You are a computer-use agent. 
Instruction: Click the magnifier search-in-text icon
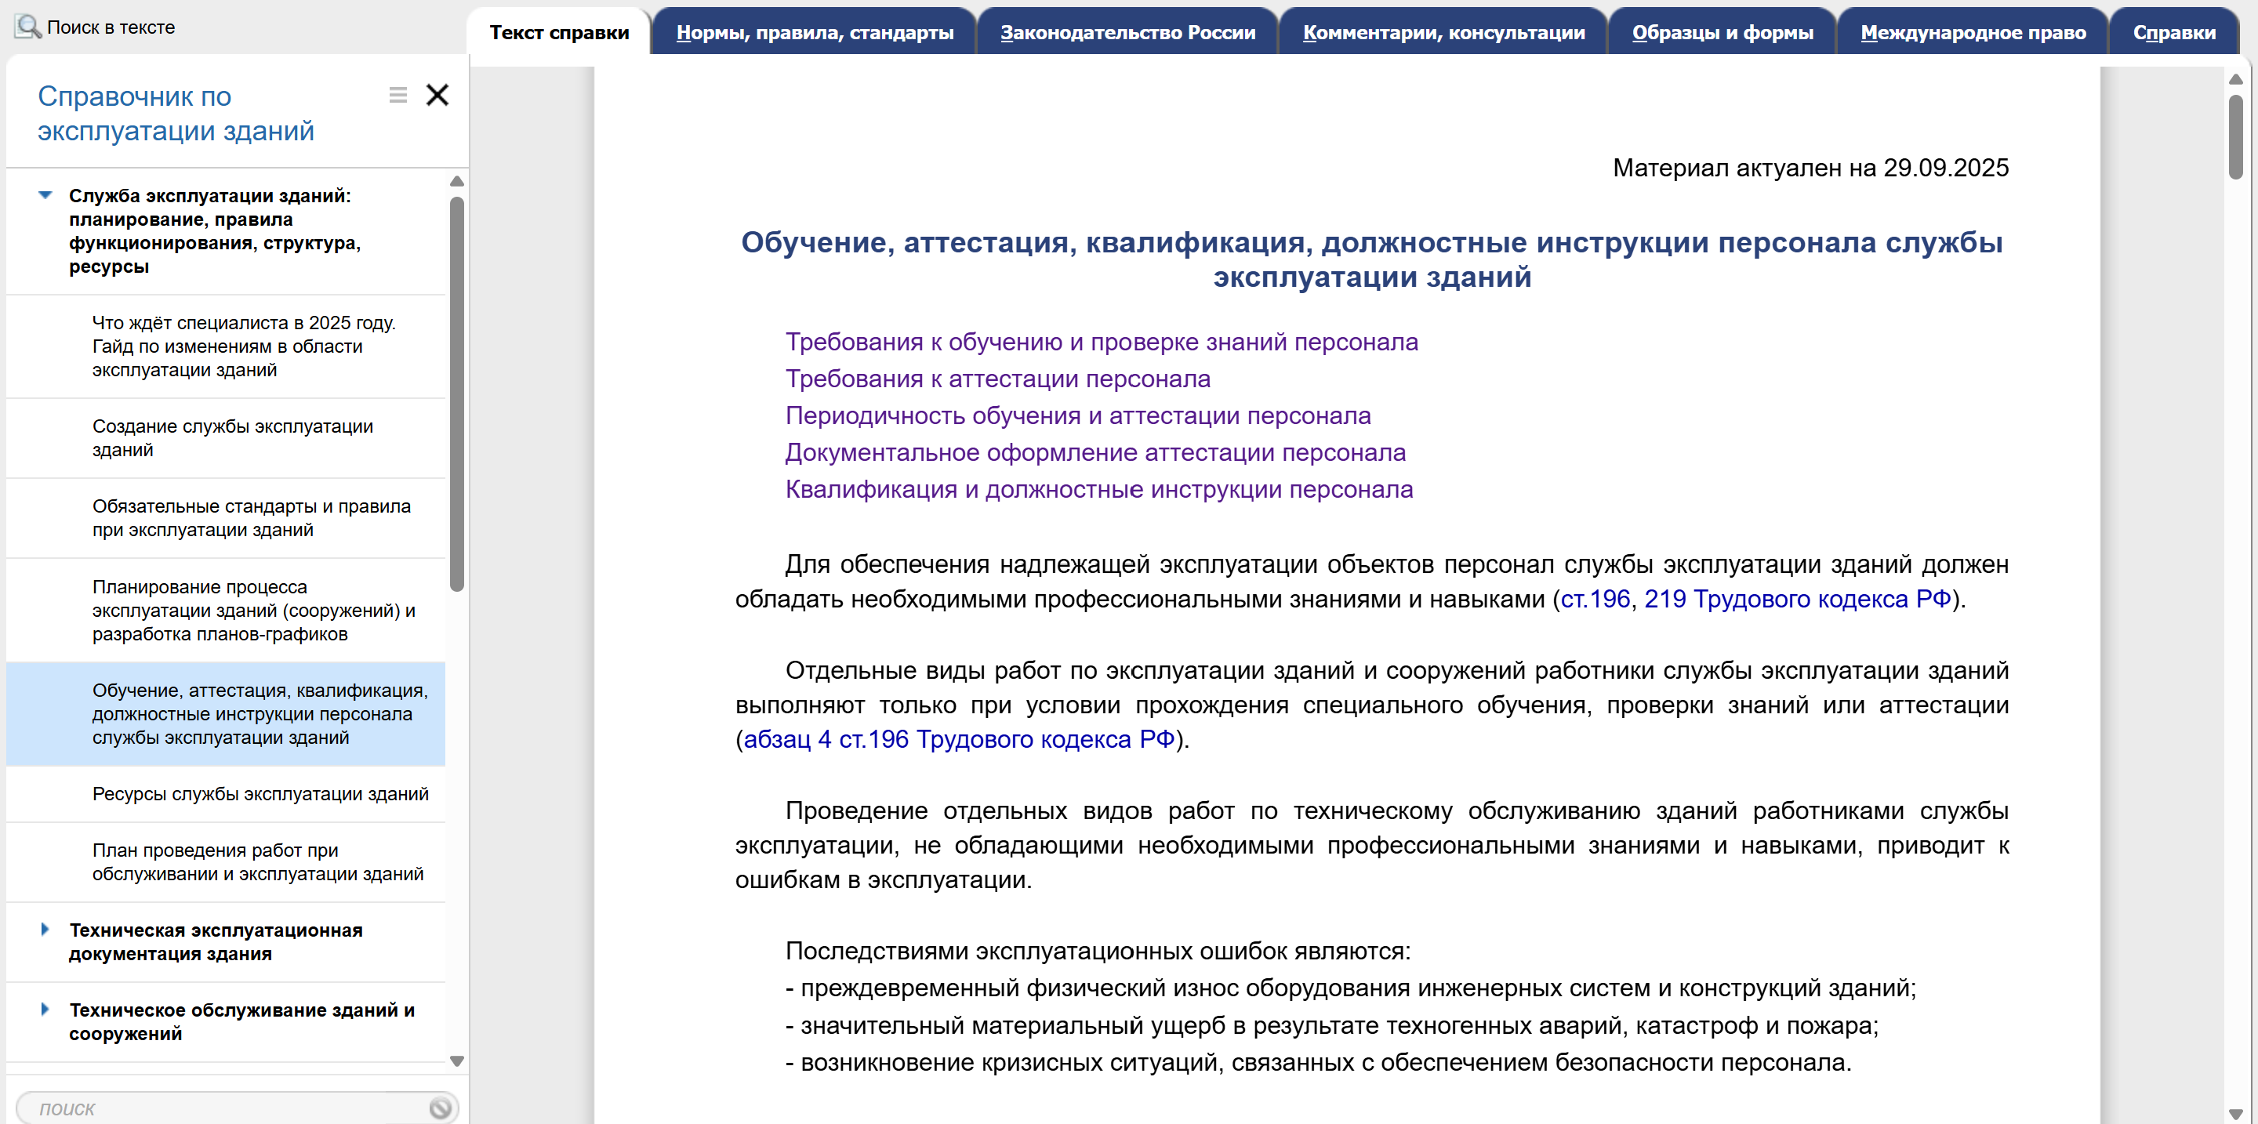[27, 27]
